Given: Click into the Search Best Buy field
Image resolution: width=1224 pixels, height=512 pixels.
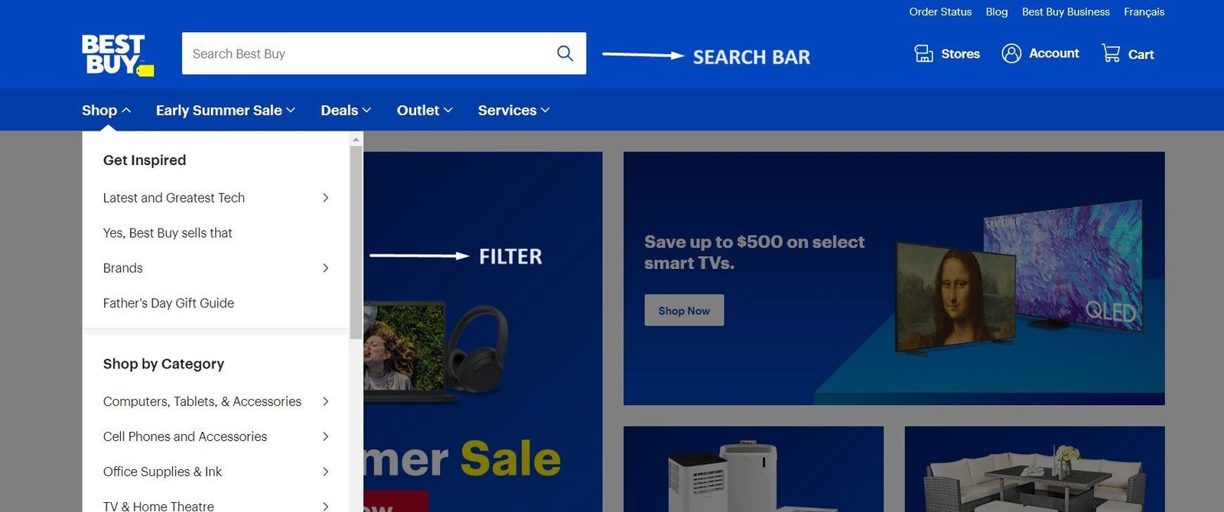Looking at the screenshot, I should pos(367,53).
